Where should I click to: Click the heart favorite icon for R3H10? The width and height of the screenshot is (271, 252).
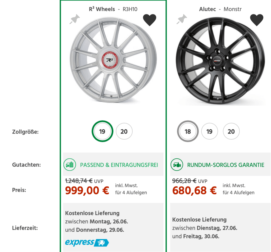(x=150, y=20)
